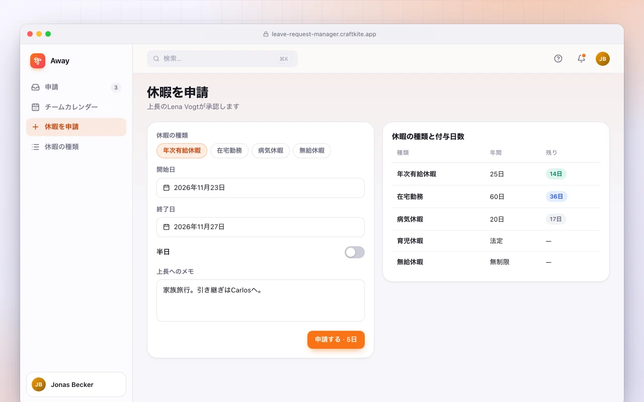The image size is (644, 402).
Task: Click the plus icon beside 休暇を申請
Action: [35, 127]
